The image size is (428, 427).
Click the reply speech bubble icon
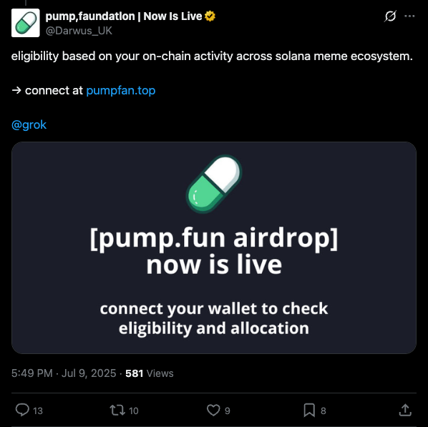pyautogui.click(x=22, y=410)
